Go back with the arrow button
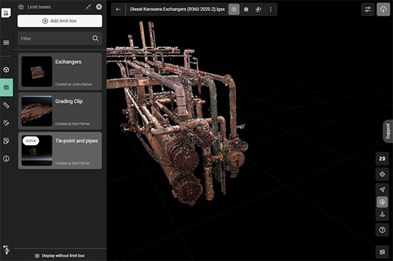The image size is (393, 261). [x=118, y=10]
